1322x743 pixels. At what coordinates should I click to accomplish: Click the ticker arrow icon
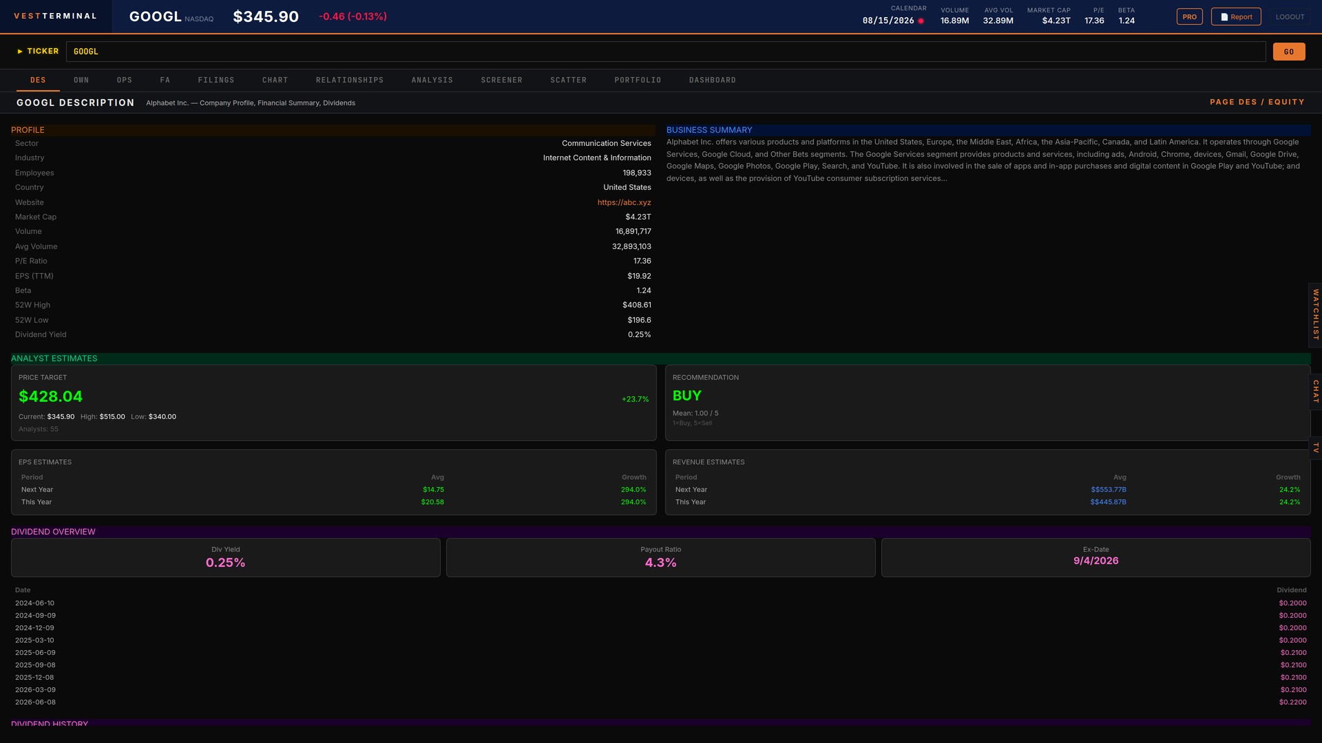(x=20, y=52)
